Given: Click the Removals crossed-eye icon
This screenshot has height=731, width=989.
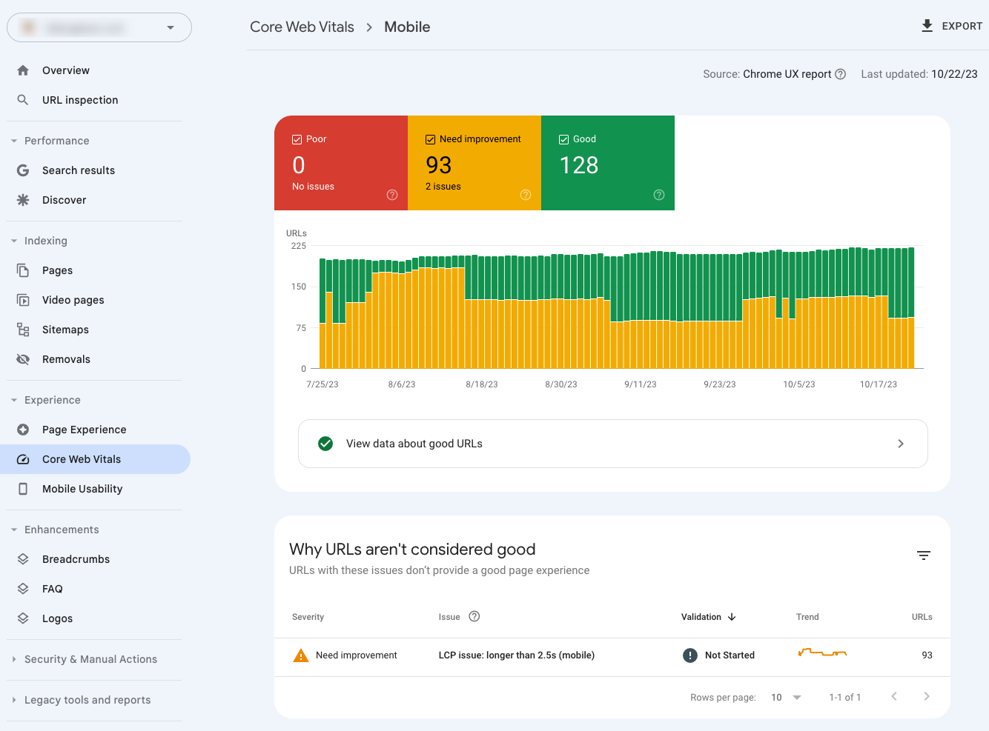Looking at the screenshot, I should click(23, 359).
